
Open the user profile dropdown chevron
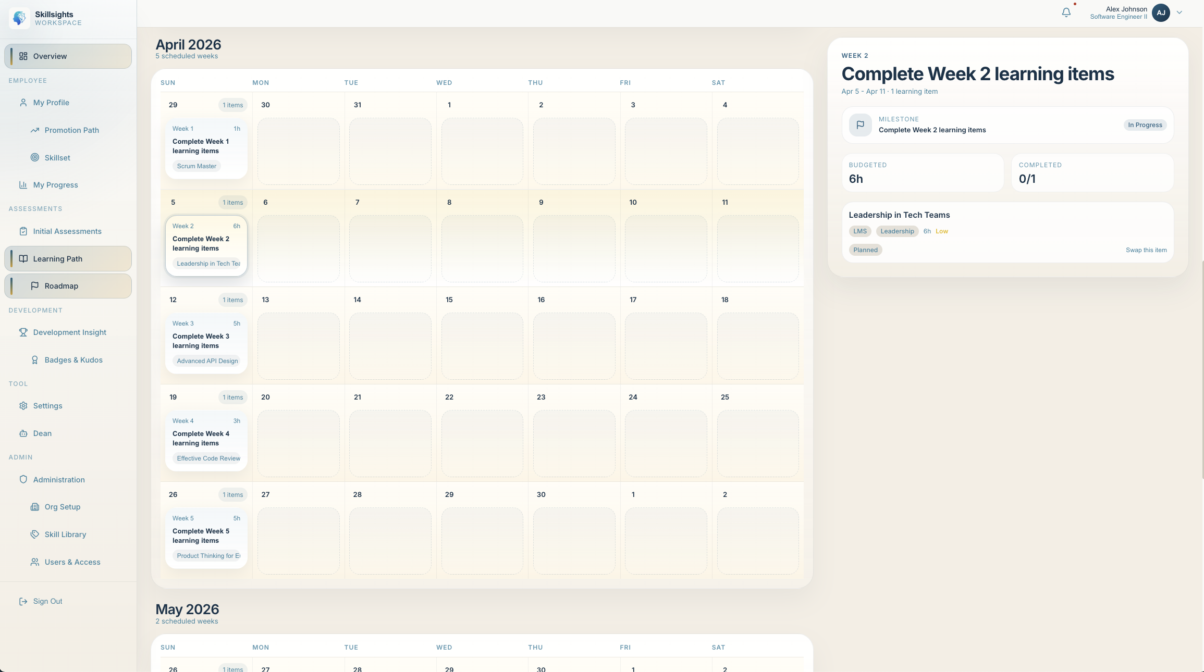tap(1180, 13)
